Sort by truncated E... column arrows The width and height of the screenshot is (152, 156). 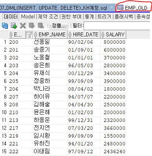point(11,35)
